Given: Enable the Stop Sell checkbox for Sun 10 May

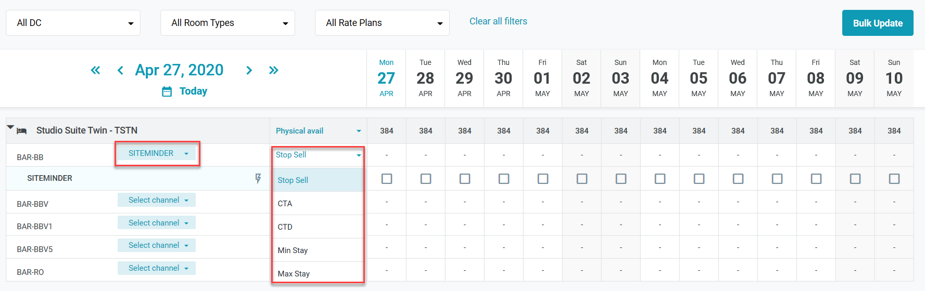Looking at the screenshot, I should (x=894, y=179).
